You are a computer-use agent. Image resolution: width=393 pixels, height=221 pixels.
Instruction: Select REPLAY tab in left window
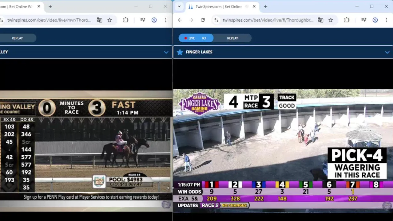coord(17,38)
